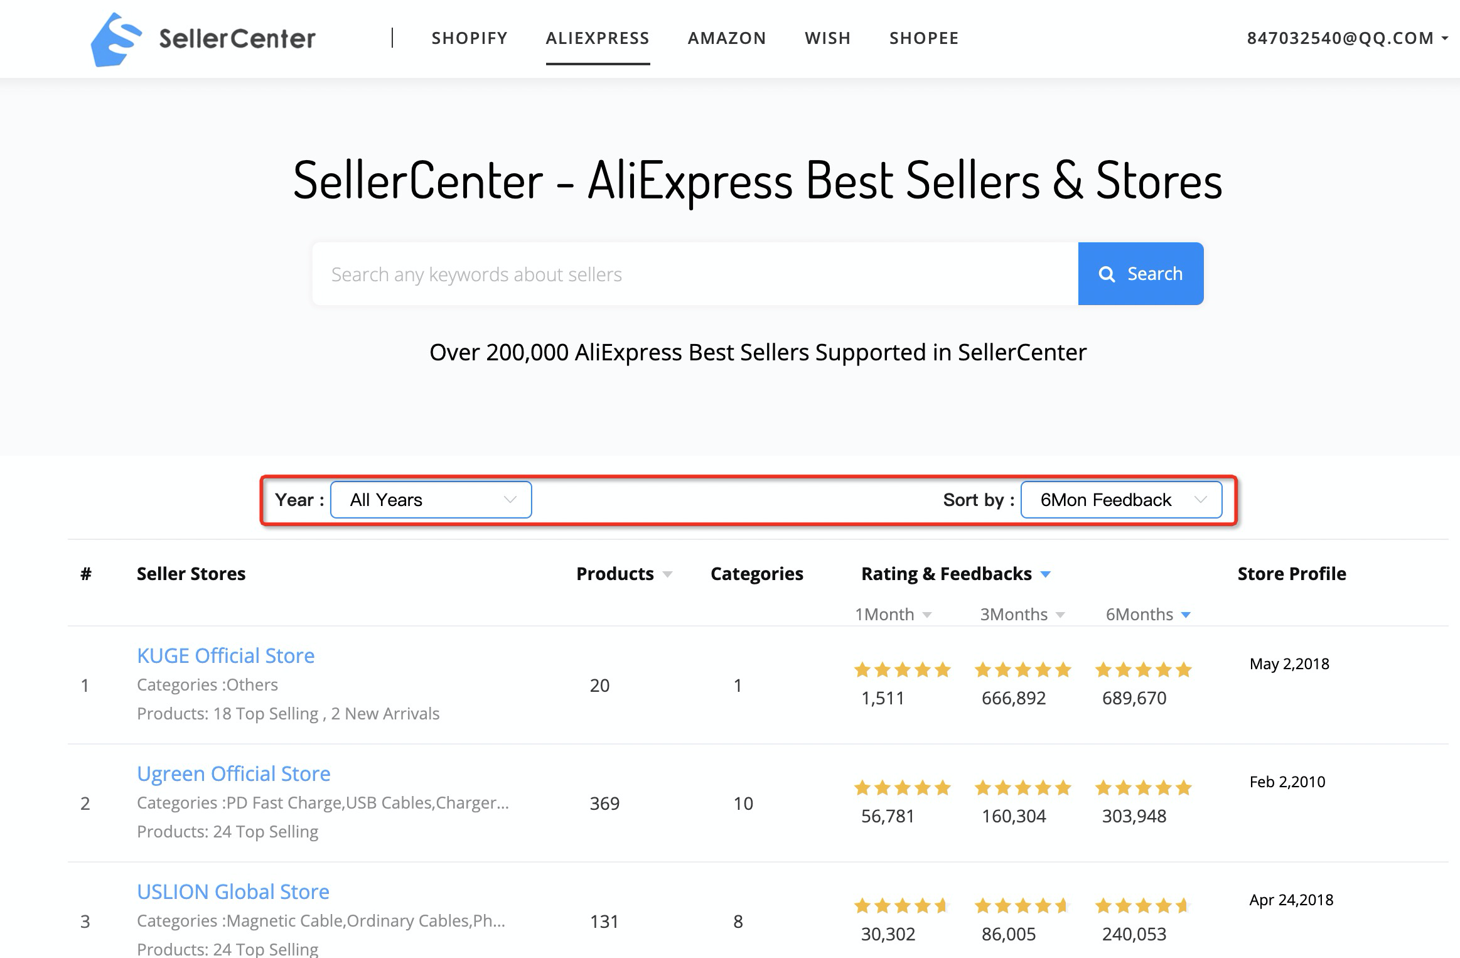Click the Store Profile column header
The height and width of the screenshot is (958, 1460).
(1292, 574)
